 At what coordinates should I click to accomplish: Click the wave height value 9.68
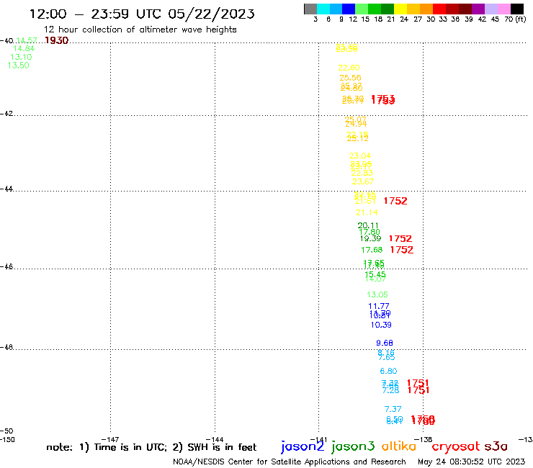coord(385,343)
